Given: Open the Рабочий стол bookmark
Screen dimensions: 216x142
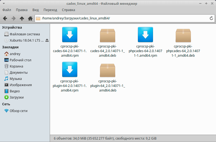Looking at the screenshot, I should 18,60.
